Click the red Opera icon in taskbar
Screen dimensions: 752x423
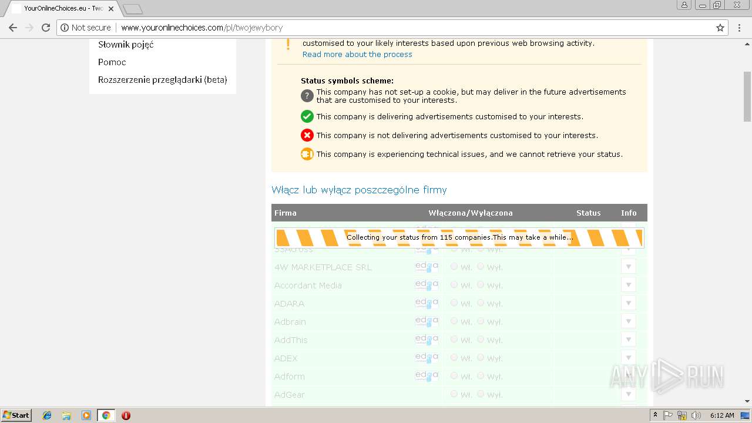pyautogui.click(x=126, y=415)
